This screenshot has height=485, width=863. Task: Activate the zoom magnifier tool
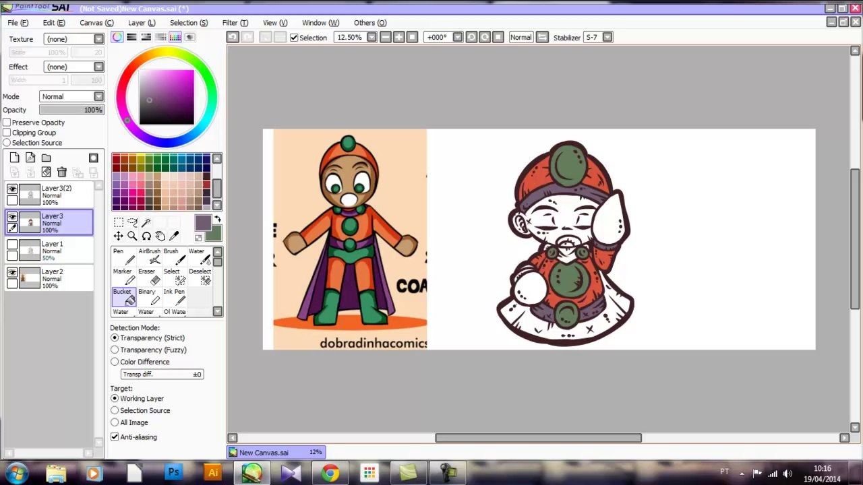click(x=132, y=236)
